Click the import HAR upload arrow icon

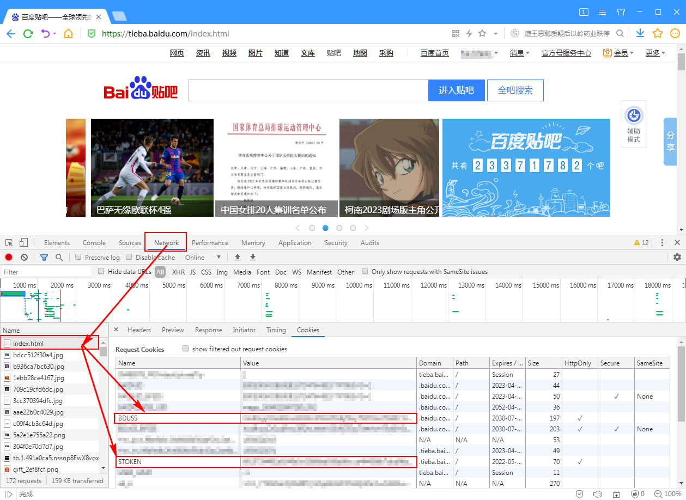[x=238, y=257]
